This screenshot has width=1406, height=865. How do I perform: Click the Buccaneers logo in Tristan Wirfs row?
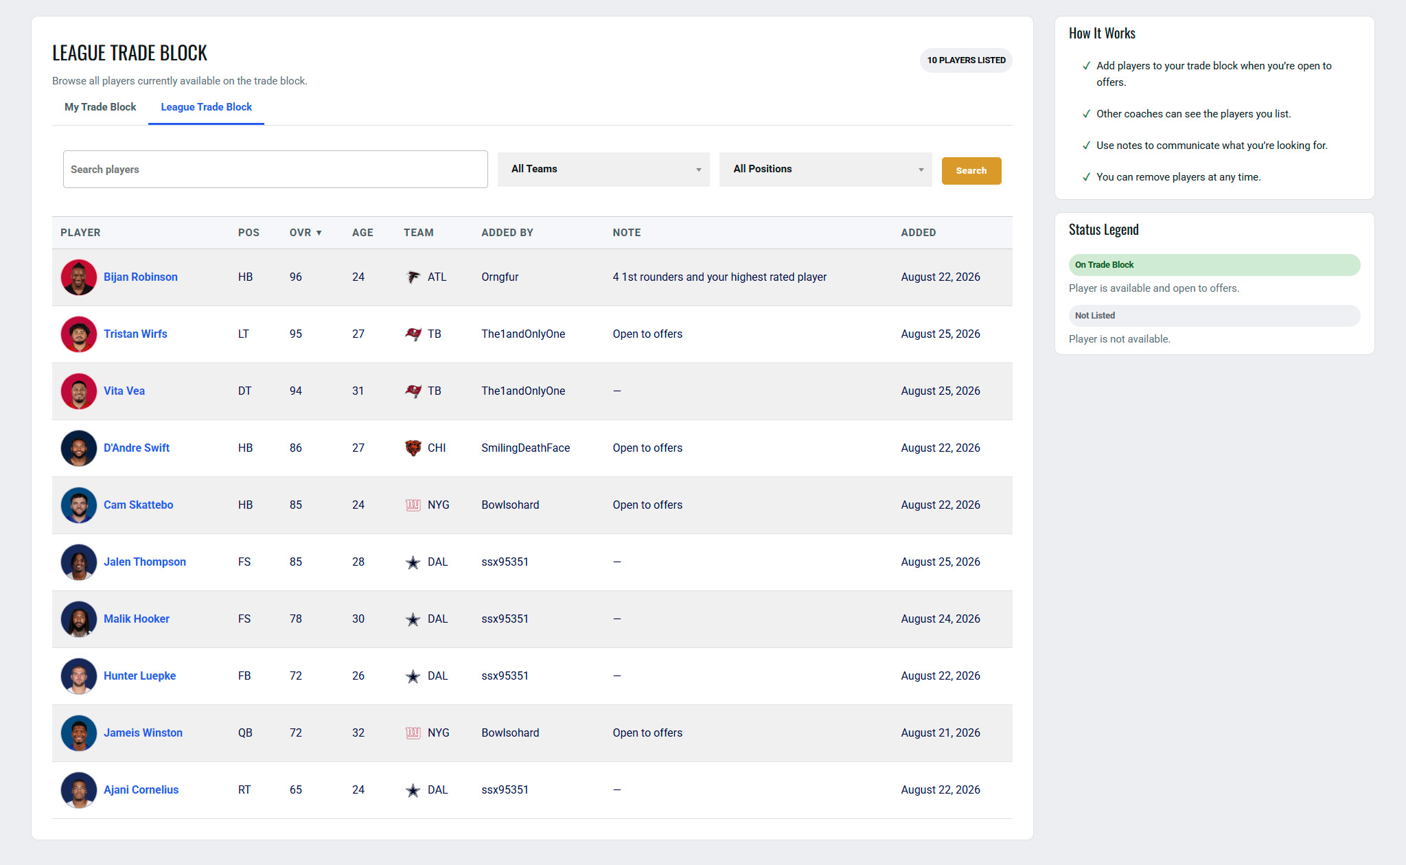413,334
